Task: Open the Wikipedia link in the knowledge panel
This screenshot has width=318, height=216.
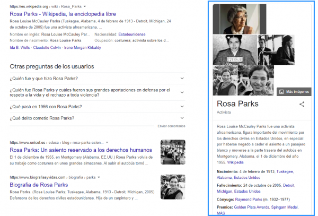Action: coord(235,162)
